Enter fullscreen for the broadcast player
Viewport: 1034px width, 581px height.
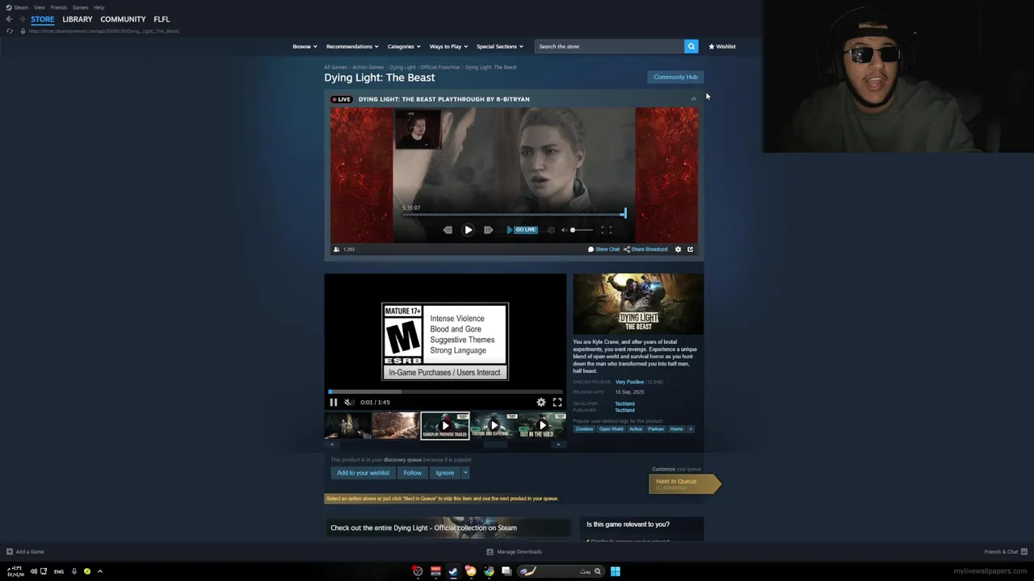pos(606,230)
